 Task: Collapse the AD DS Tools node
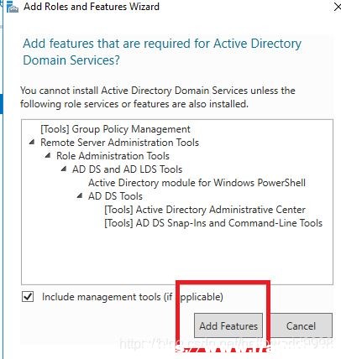(x=80, y=195)
